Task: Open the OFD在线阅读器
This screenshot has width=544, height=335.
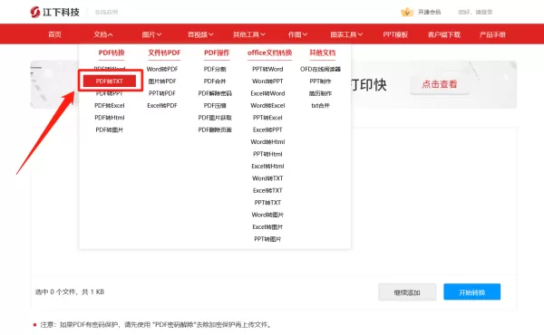Action: (321, 70)
